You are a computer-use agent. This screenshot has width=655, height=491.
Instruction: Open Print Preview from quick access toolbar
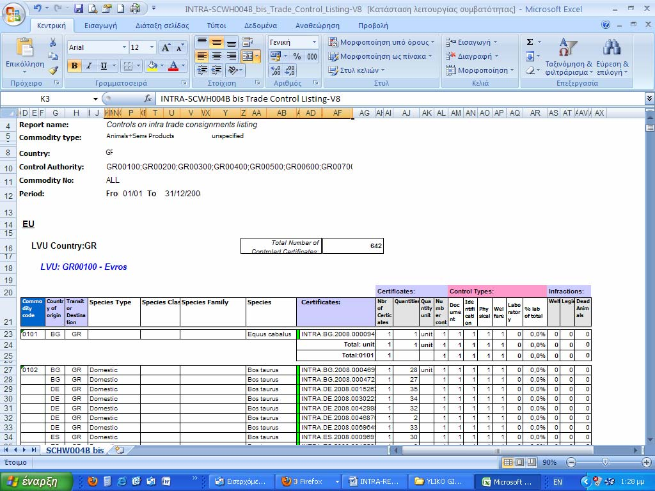(x=93, y=8)
